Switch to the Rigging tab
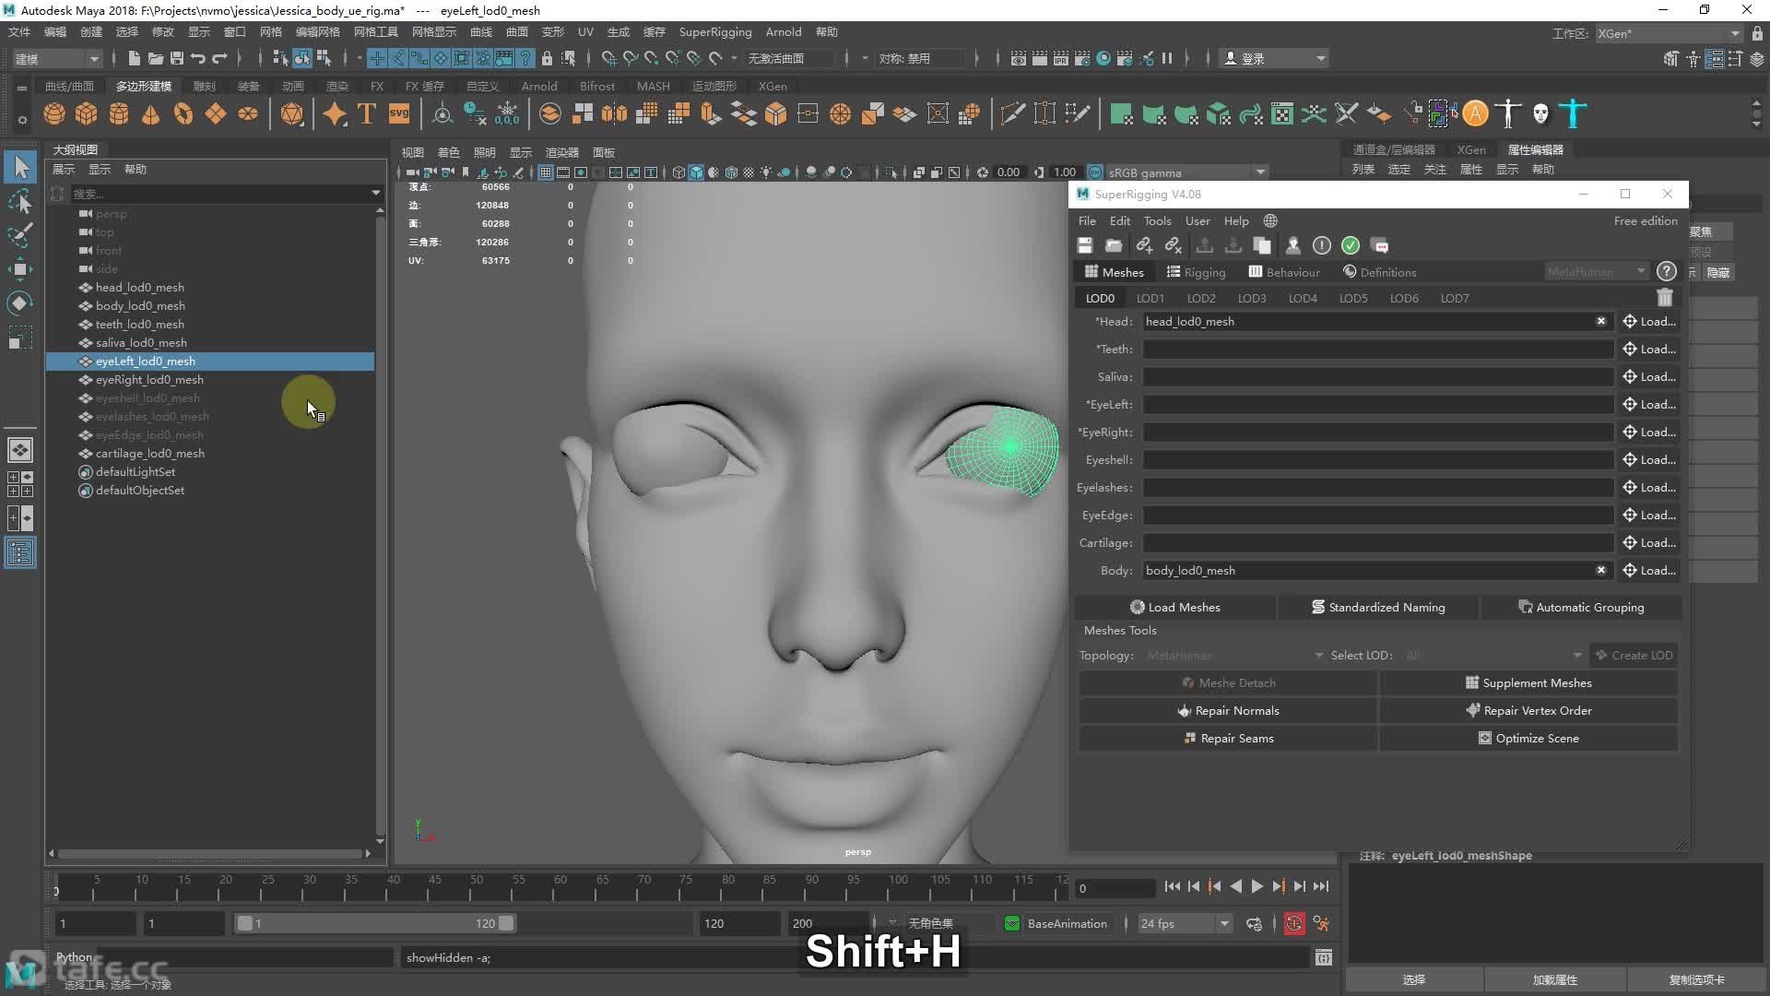 [x=1196, y=272]
